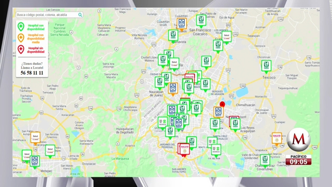Open green IMSS marker below Ecatepec Salud marker

tap(218, 46)
